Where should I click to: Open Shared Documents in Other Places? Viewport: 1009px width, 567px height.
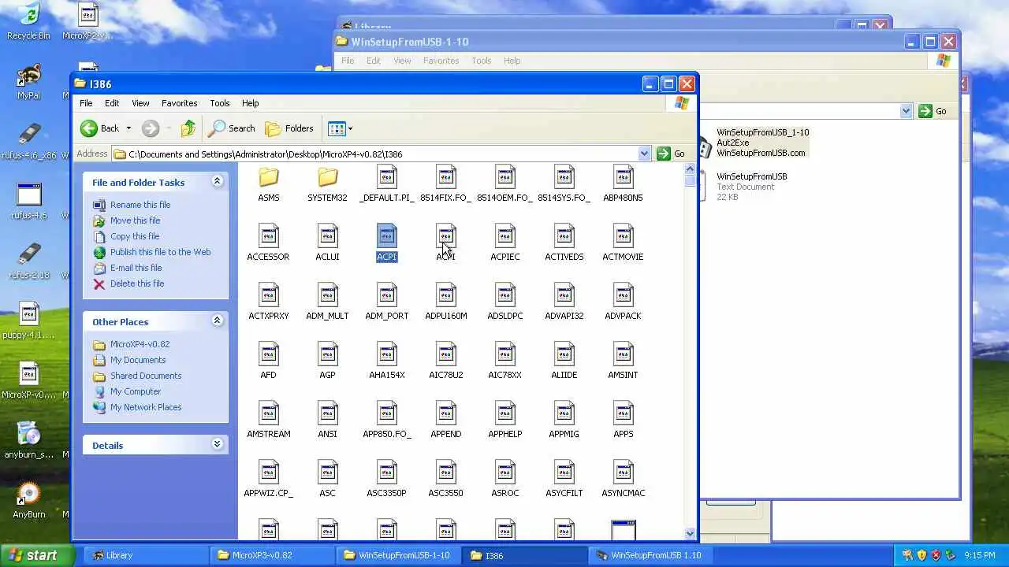click(146, 376)
